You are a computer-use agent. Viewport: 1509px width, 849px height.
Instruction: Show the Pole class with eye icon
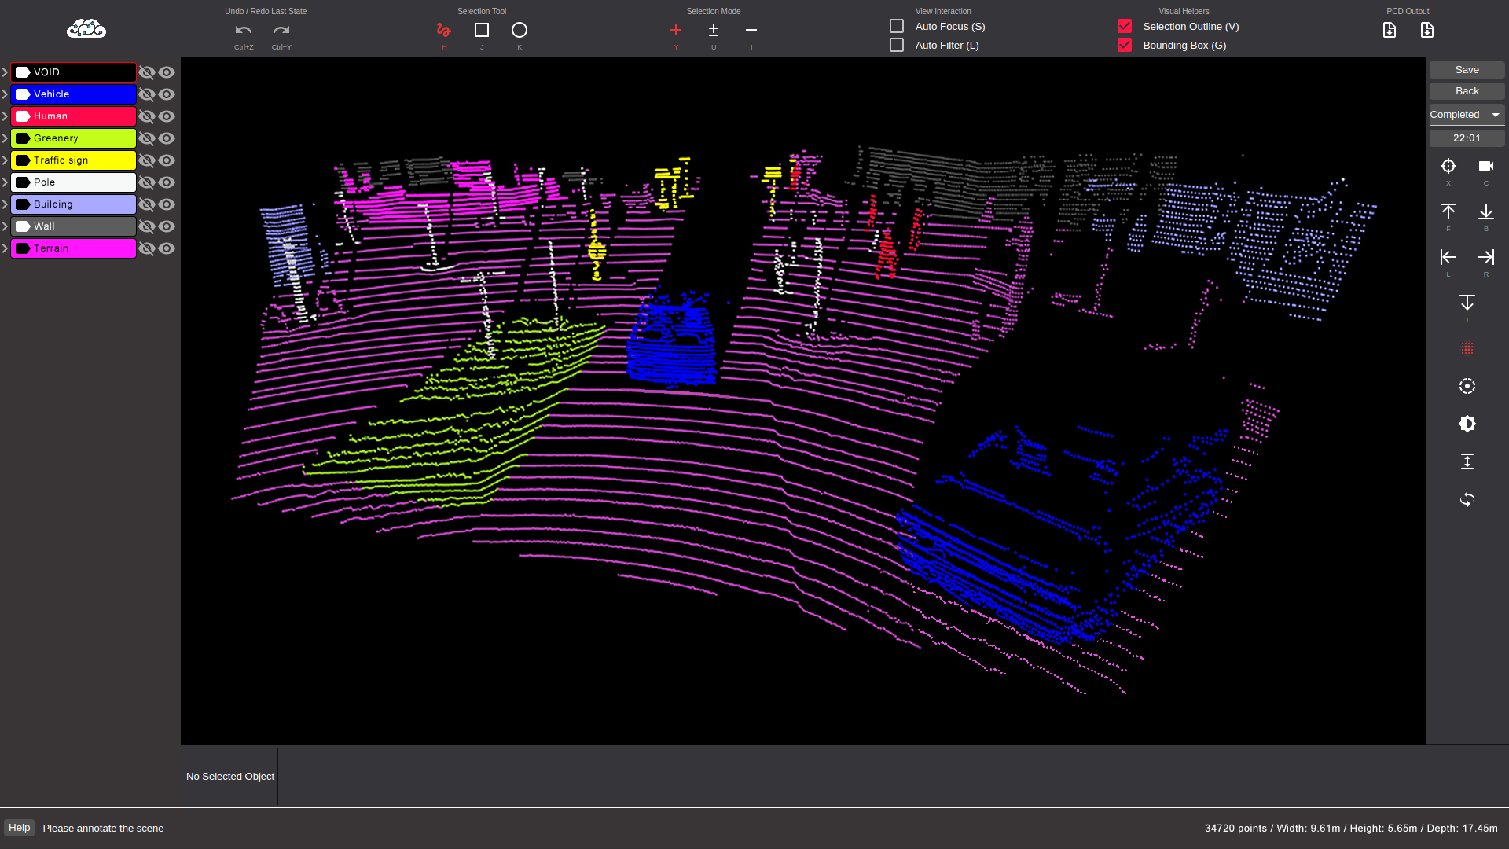coord(167,182)
